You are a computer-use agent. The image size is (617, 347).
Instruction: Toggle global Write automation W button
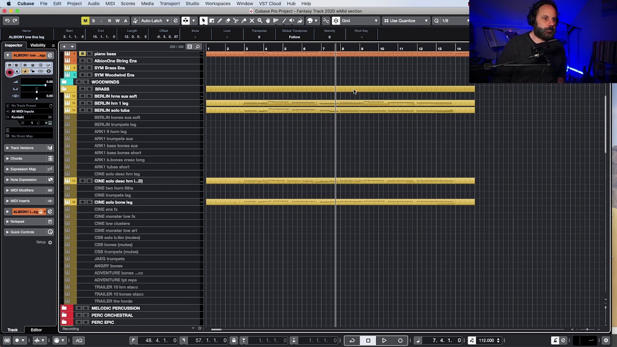(x=118, y=20)
